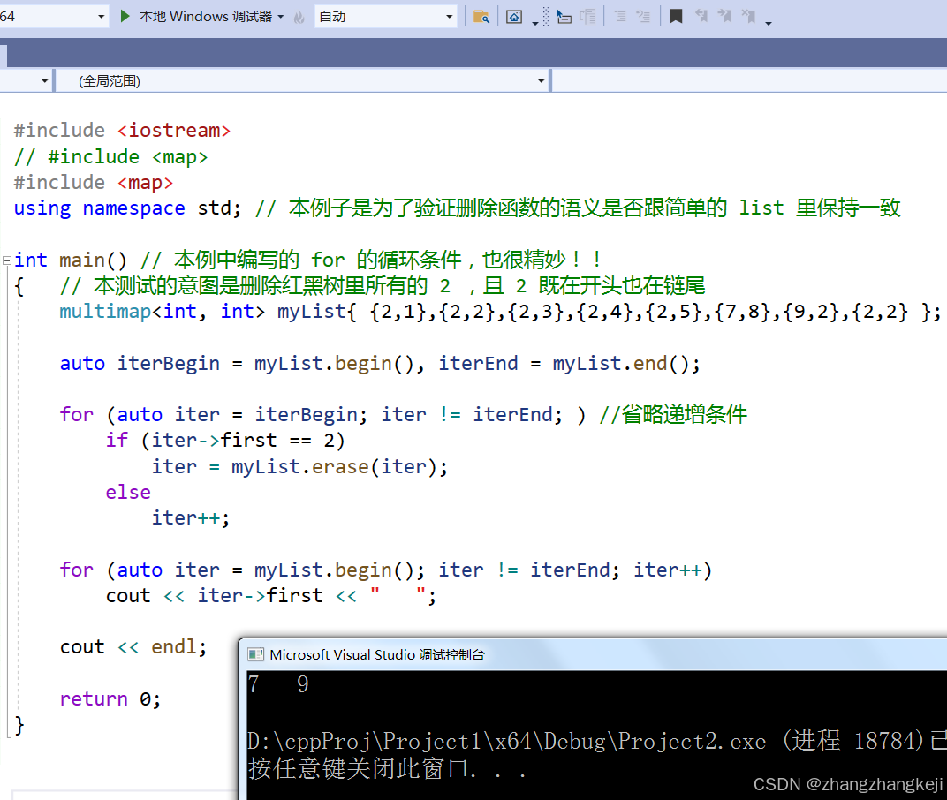Click the decrease indent toolbar icon
The image size is (947, 800).
[x=643, y=16]
